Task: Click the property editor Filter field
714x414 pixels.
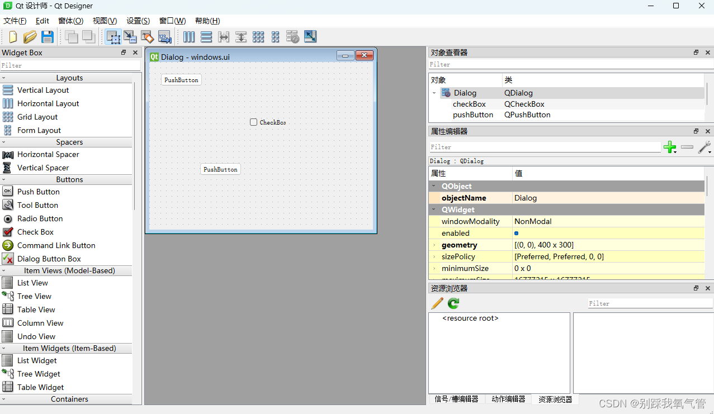Action: pyautogui.click(x=545, y=147)
